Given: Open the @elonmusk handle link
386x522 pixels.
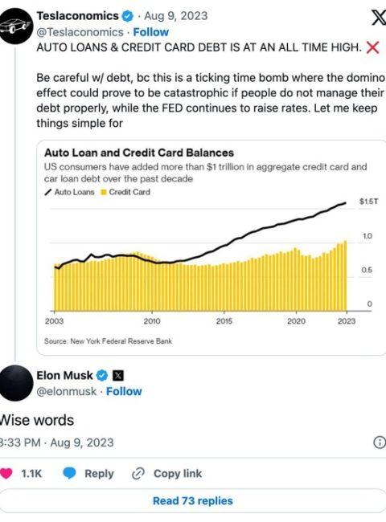Looking at the screenshot, I should click(x=66, y=391).
